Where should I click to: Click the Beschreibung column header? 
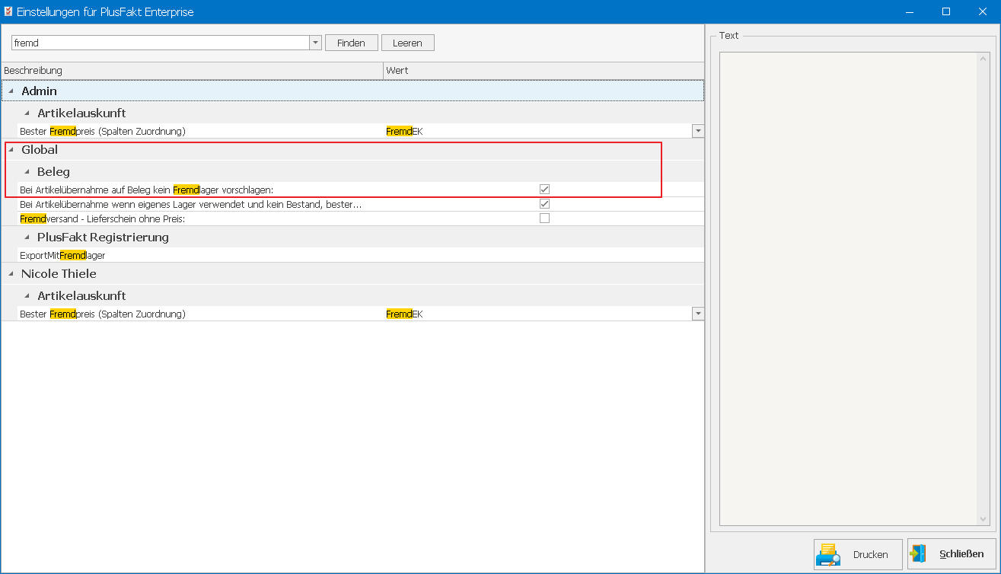pos(192,70)
